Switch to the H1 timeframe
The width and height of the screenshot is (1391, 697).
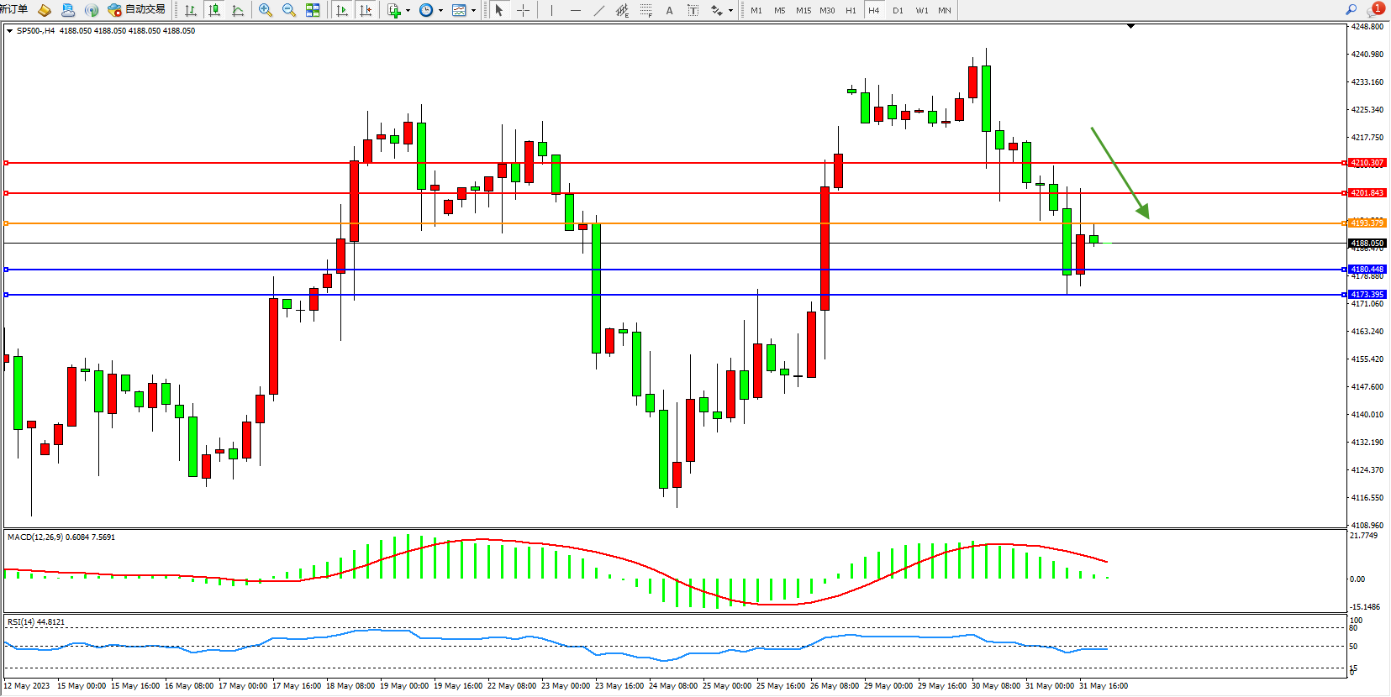tap(851, 10)
